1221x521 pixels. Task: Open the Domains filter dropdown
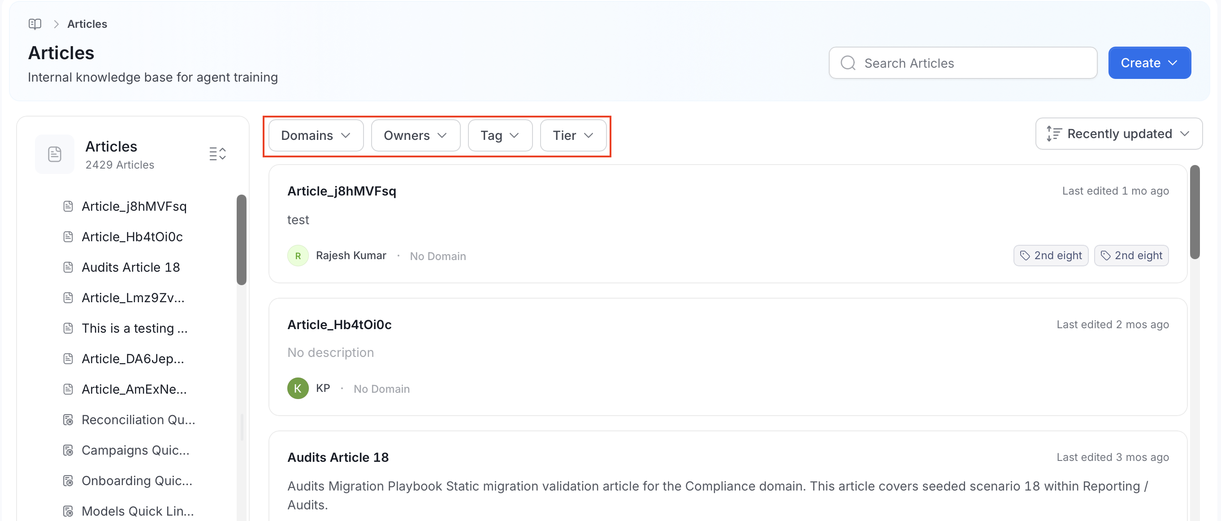point(316,135)
